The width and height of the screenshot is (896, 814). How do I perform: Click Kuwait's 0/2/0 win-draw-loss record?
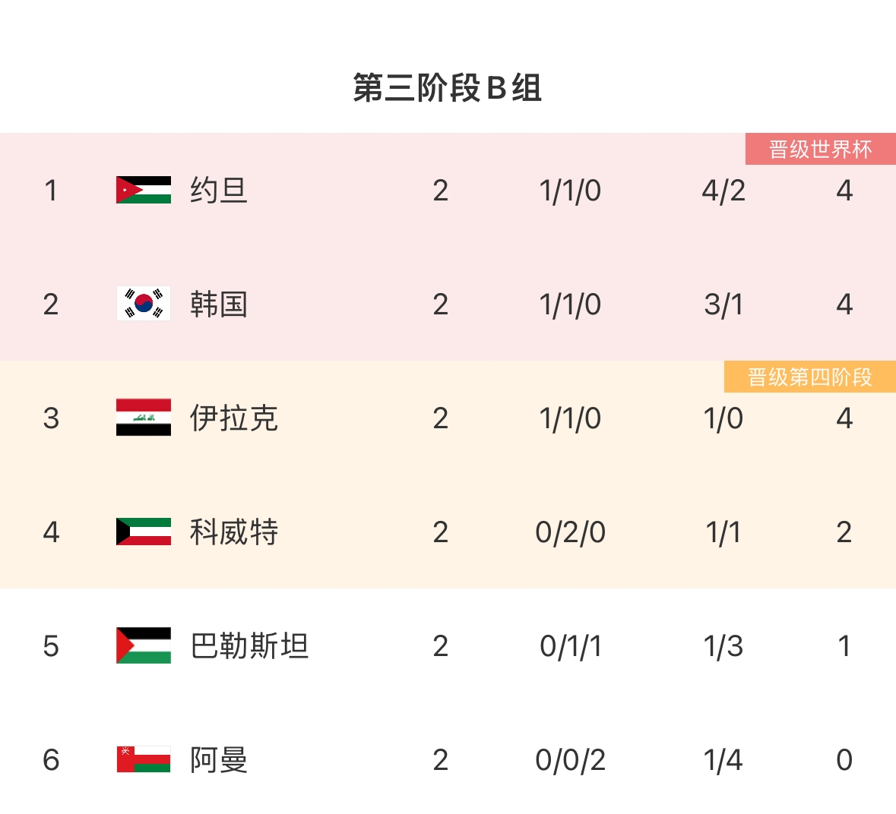pyautogui.click(x=570, y=532)
